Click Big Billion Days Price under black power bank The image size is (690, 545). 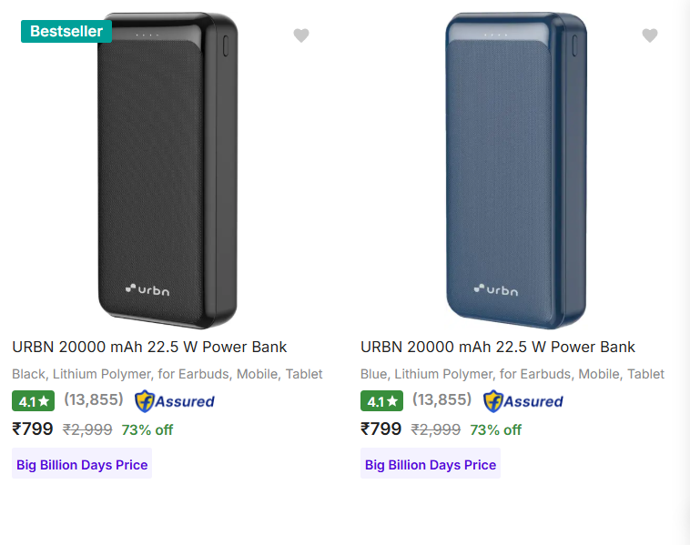pos(81,465)
